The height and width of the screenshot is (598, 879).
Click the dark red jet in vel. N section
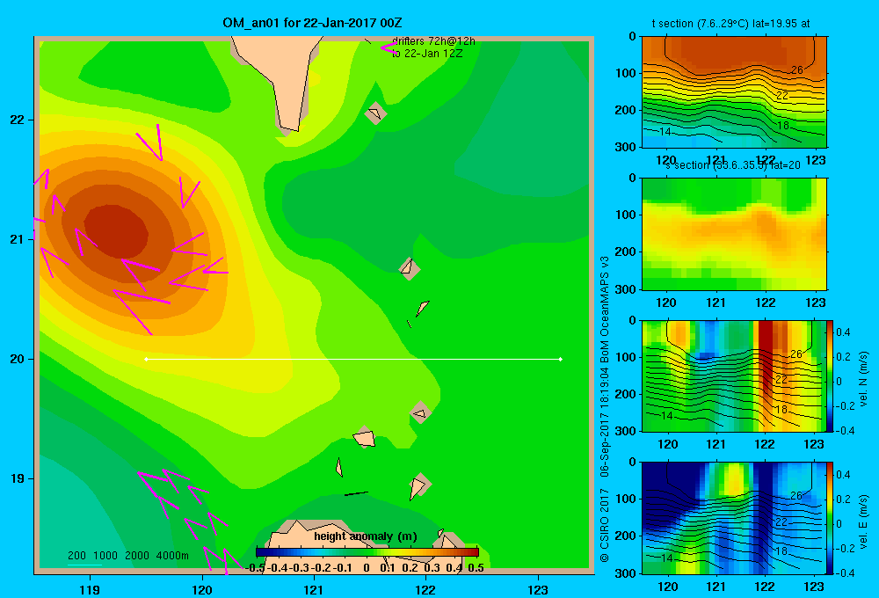click(x=766, y=359)
